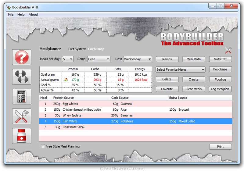Open the Day dropdown showing Wednesday
Screen dimensions: 244x171
point(138,59)
